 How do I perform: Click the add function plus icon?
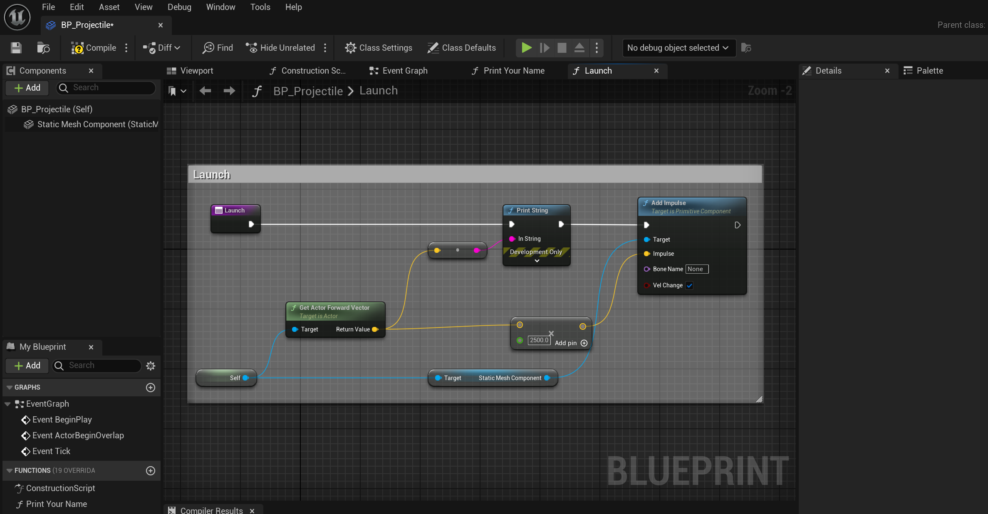(x=151, y=470)
